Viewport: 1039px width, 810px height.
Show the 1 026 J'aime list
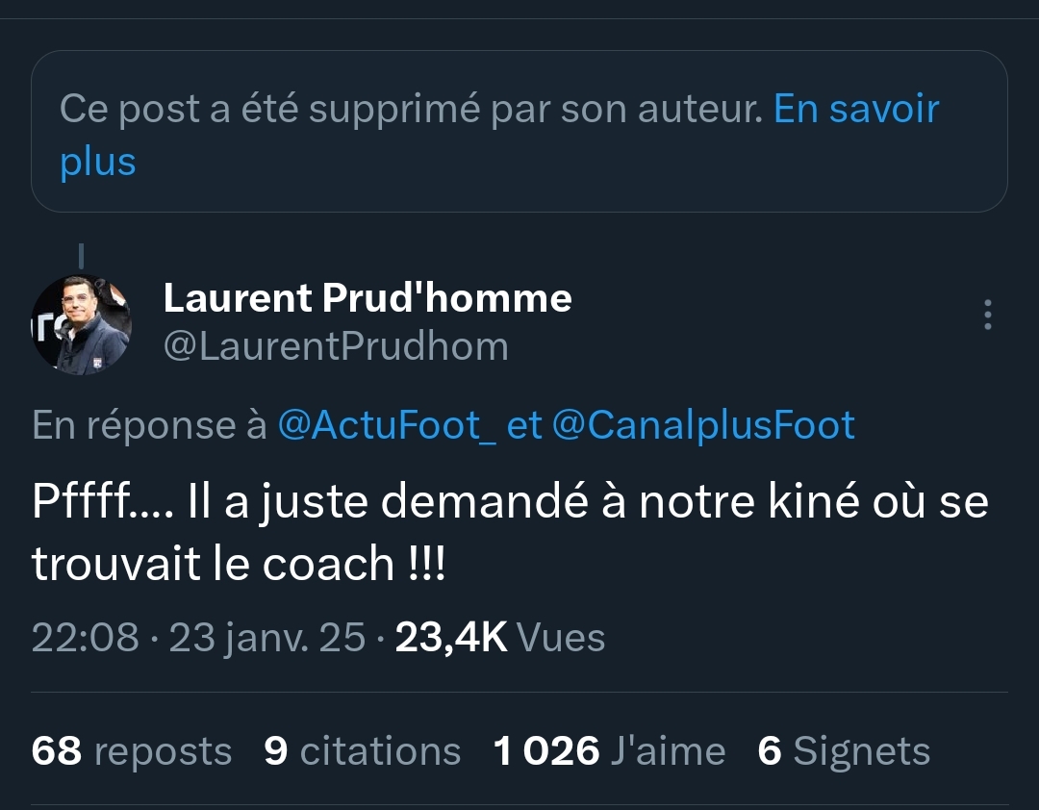pos(609,751)
